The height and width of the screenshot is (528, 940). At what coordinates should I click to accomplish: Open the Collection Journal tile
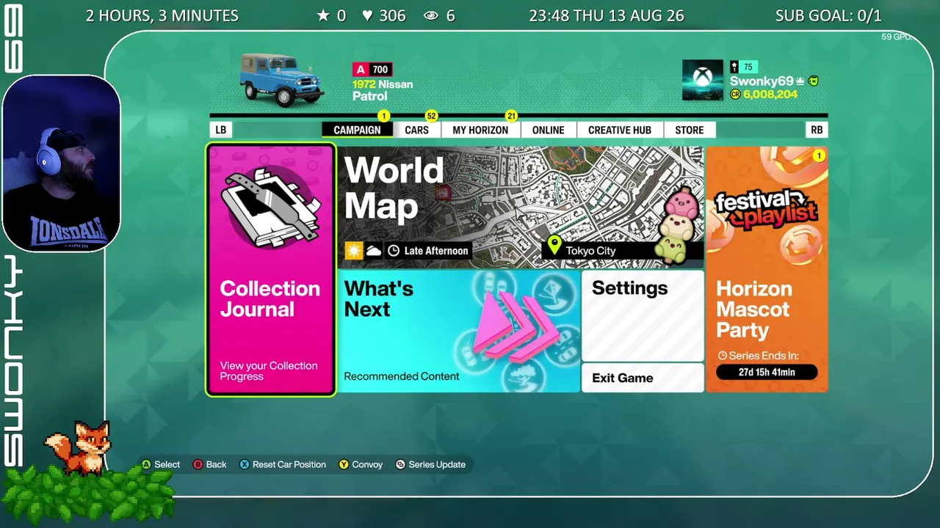coord(271,270)
